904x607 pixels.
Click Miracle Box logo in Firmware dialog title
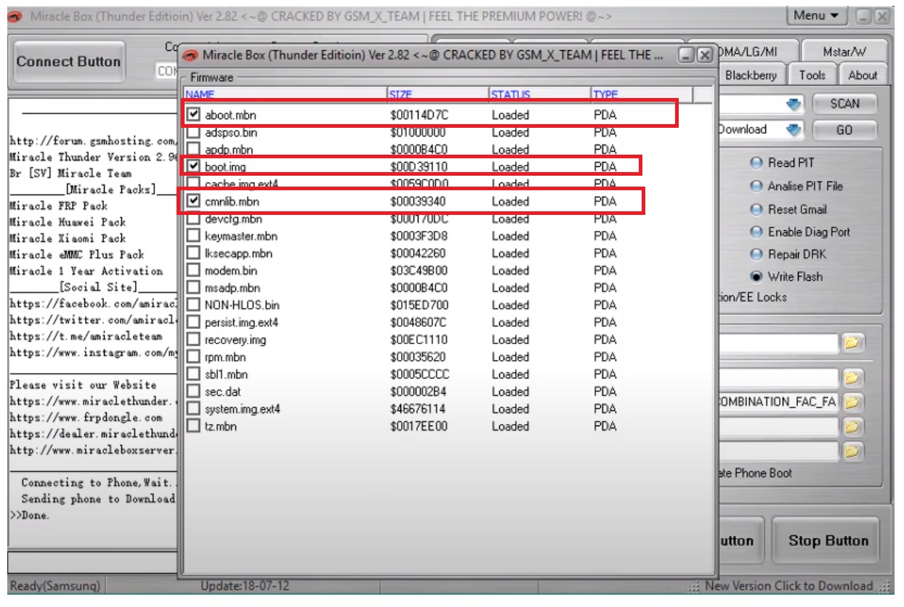click(x=191, y=55)
